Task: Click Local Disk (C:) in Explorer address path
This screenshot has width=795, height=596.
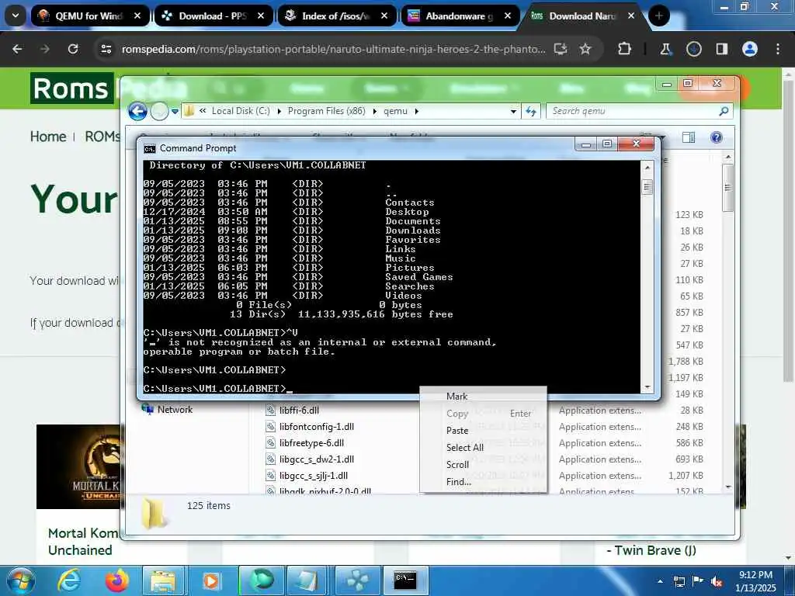Action: (x=241, y=111)
